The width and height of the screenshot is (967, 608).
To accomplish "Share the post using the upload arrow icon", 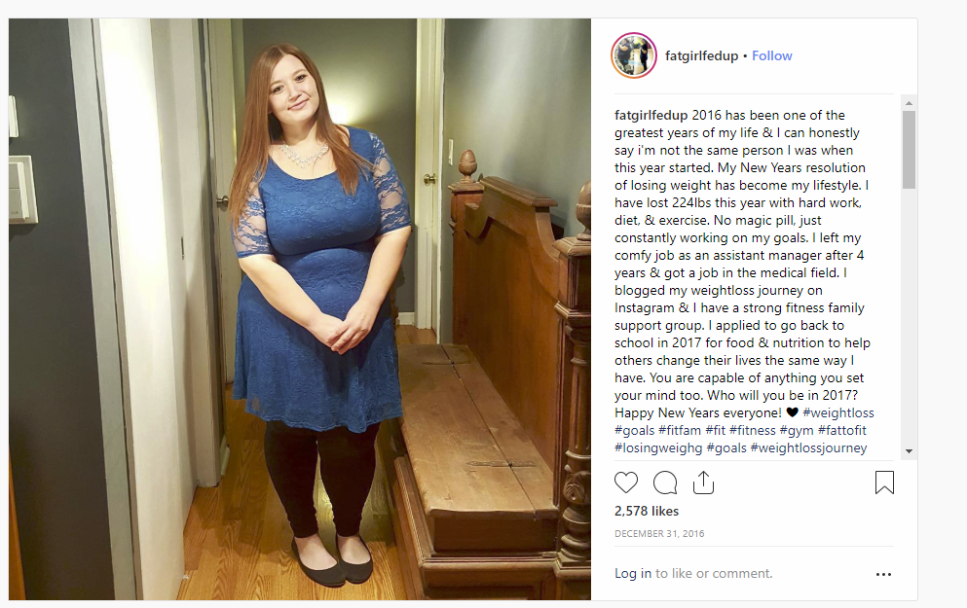I will click(x=703, y=483).
